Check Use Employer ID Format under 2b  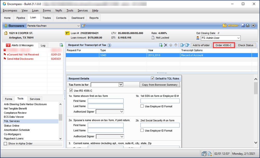point(142,130)
